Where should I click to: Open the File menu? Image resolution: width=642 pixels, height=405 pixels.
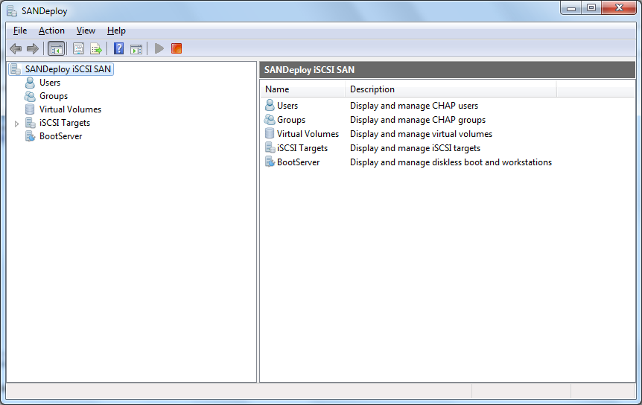point(20,31)
